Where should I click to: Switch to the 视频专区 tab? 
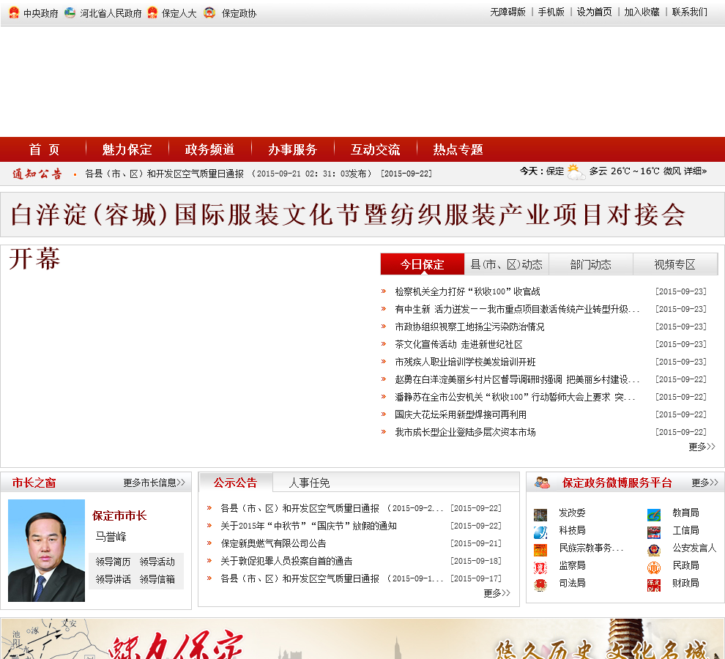click(674, 264)
